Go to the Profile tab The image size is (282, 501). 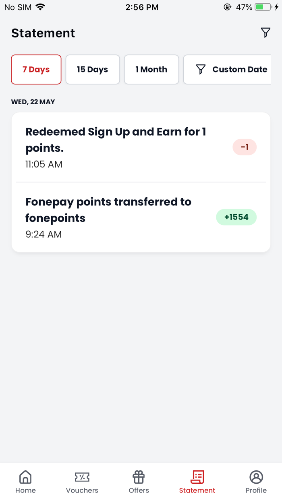pos(256,482)
